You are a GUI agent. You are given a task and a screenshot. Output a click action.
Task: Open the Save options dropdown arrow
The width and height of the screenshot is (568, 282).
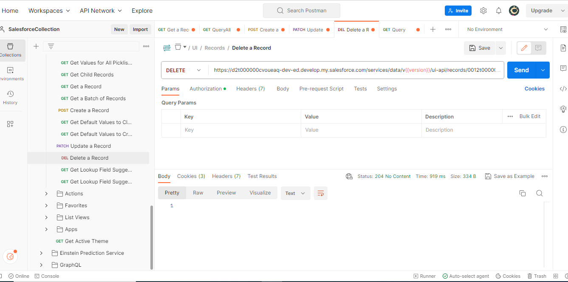click(x=501, y=48)
